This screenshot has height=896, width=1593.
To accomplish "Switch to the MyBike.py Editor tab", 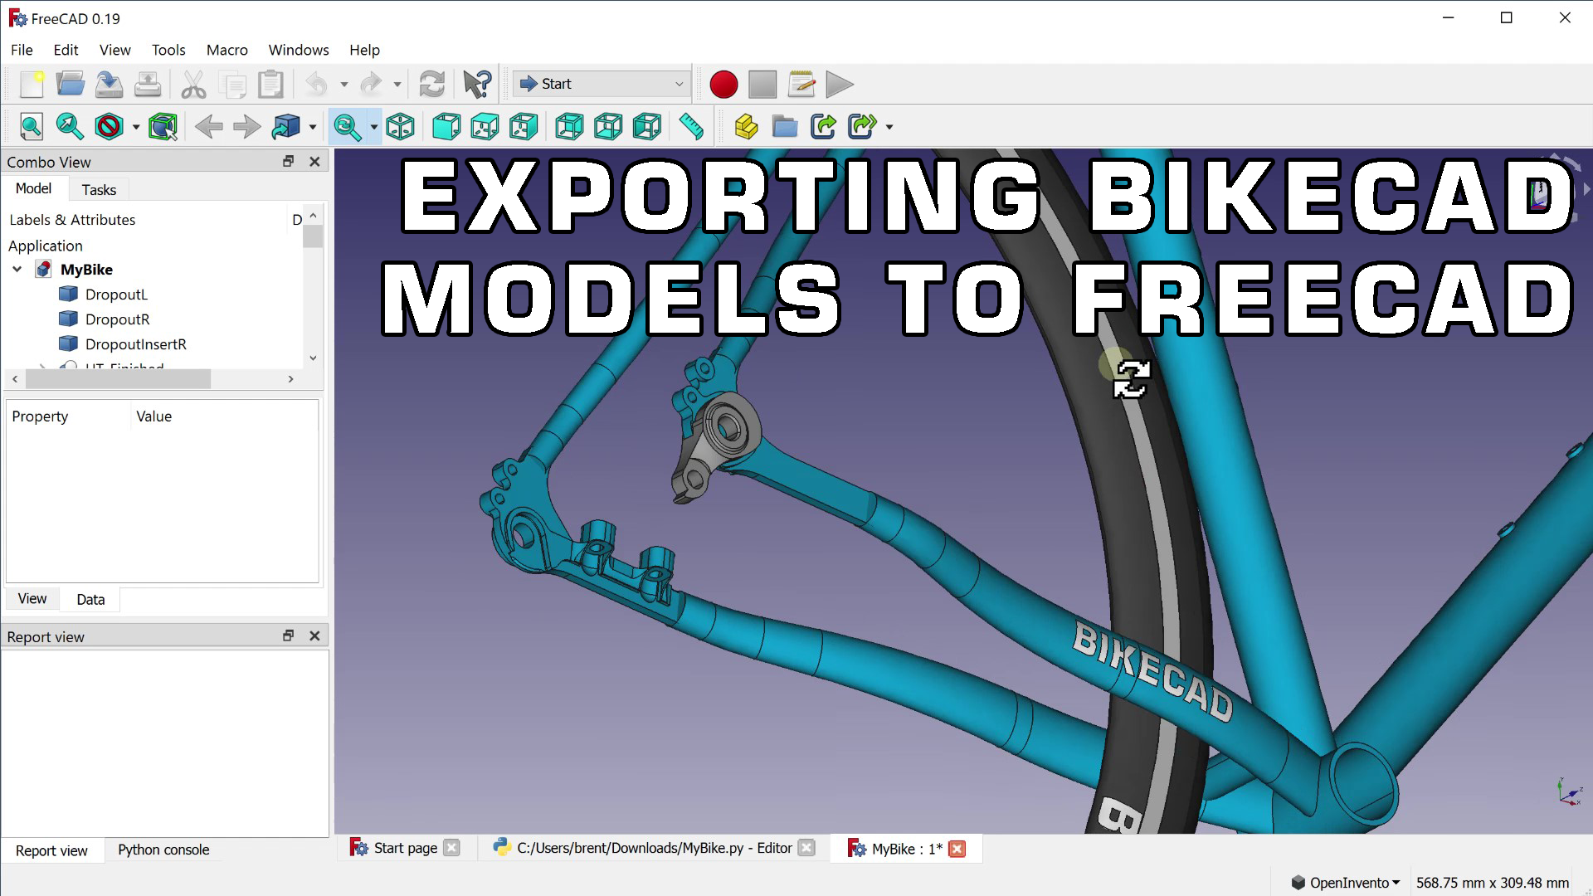I will [655, 848].
